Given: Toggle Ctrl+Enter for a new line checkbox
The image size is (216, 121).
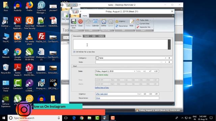Looking at the screenshot, I should 74,52.
